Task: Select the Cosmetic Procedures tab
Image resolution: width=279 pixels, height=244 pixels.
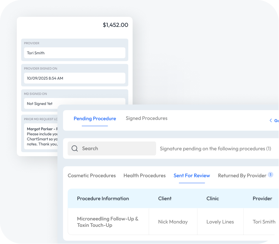Action: pos(92,175)
